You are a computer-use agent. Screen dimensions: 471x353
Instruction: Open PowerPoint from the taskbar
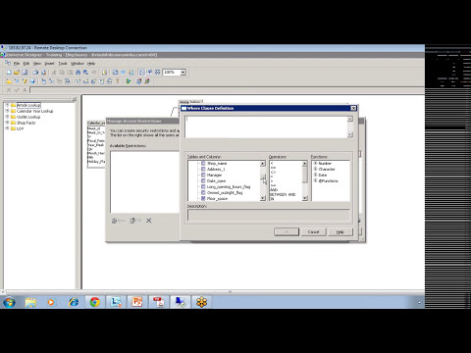pyautogui.click(x=137, y=302)
